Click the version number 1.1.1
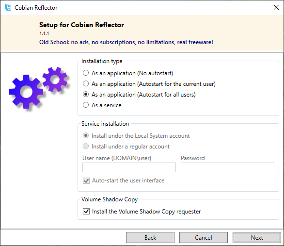 tap(44, 33)
